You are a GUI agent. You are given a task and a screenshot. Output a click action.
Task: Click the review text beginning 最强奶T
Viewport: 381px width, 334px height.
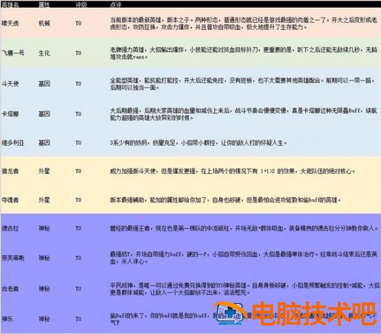point(243,258)
